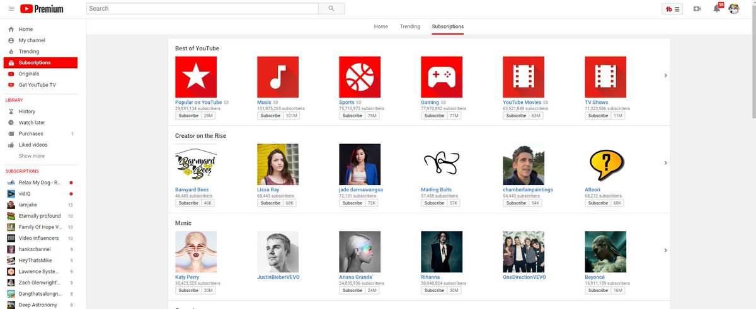The image size is (756, 309).
Task: Click the Home icon in sidebar
Action: point(11,30)
